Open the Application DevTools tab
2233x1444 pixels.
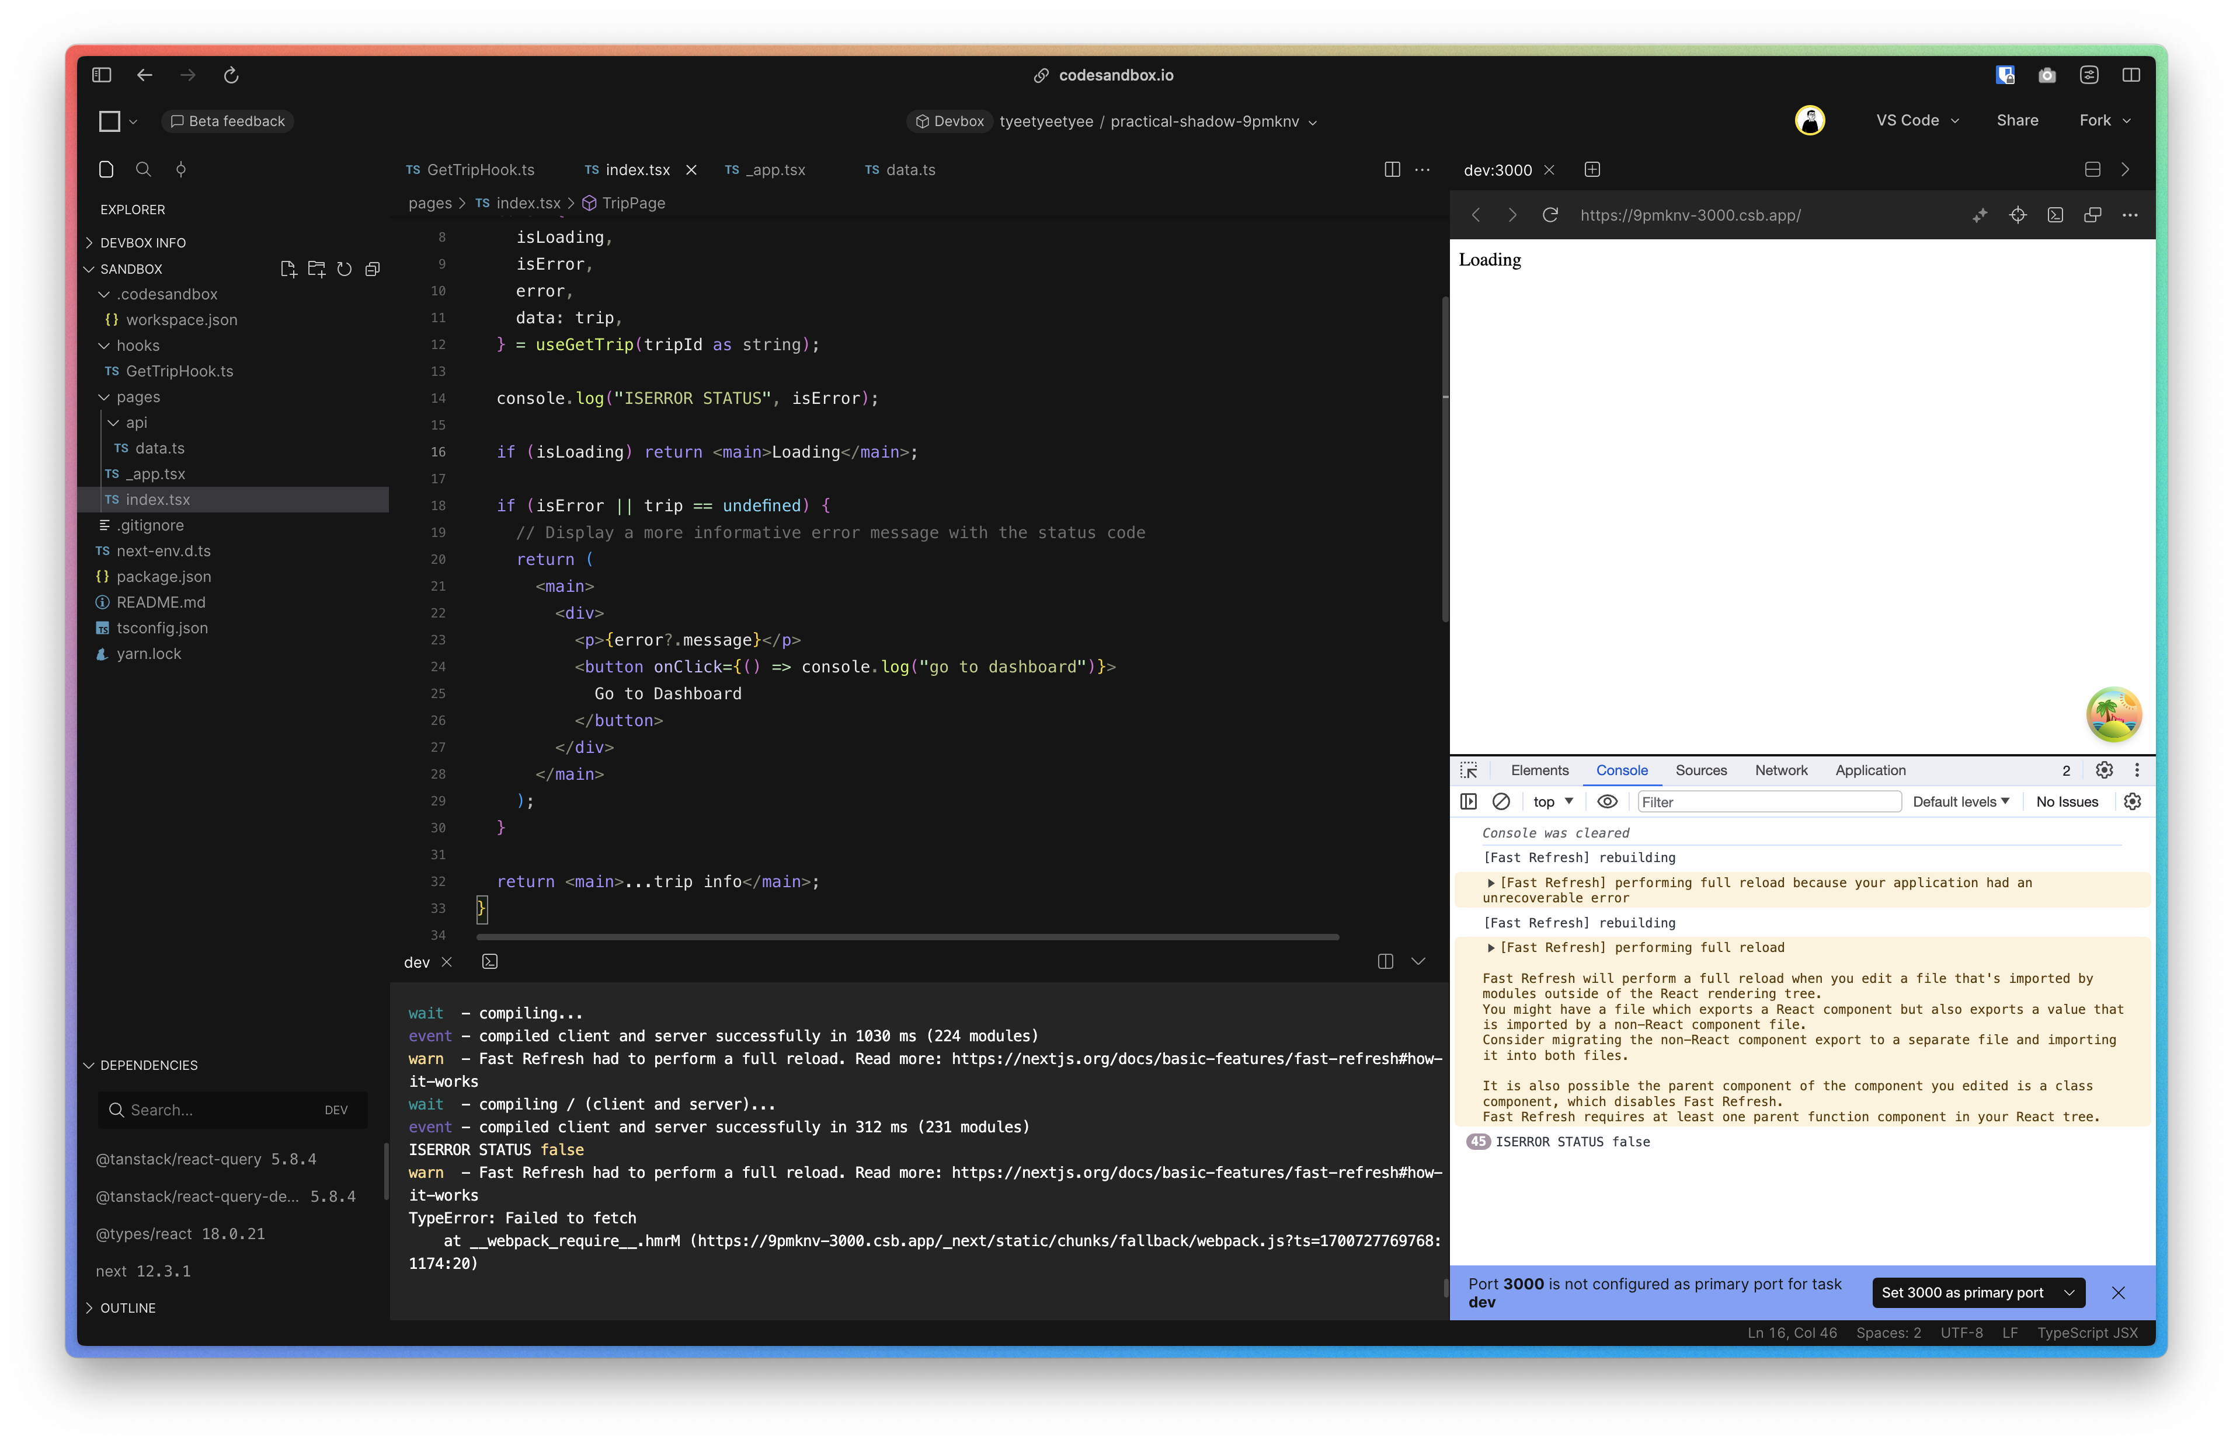tap(1870, 770)
